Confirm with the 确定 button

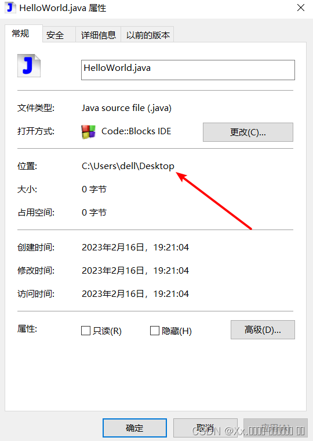[134, 428]
